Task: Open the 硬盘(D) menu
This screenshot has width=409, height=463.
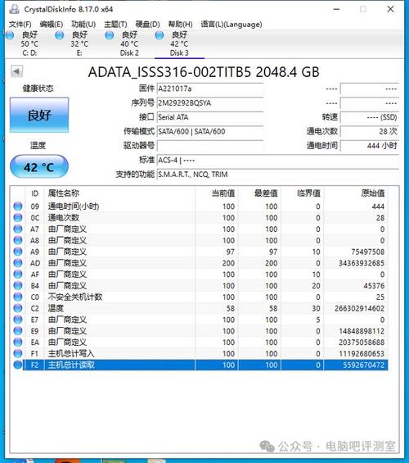Action: [147, 25]
